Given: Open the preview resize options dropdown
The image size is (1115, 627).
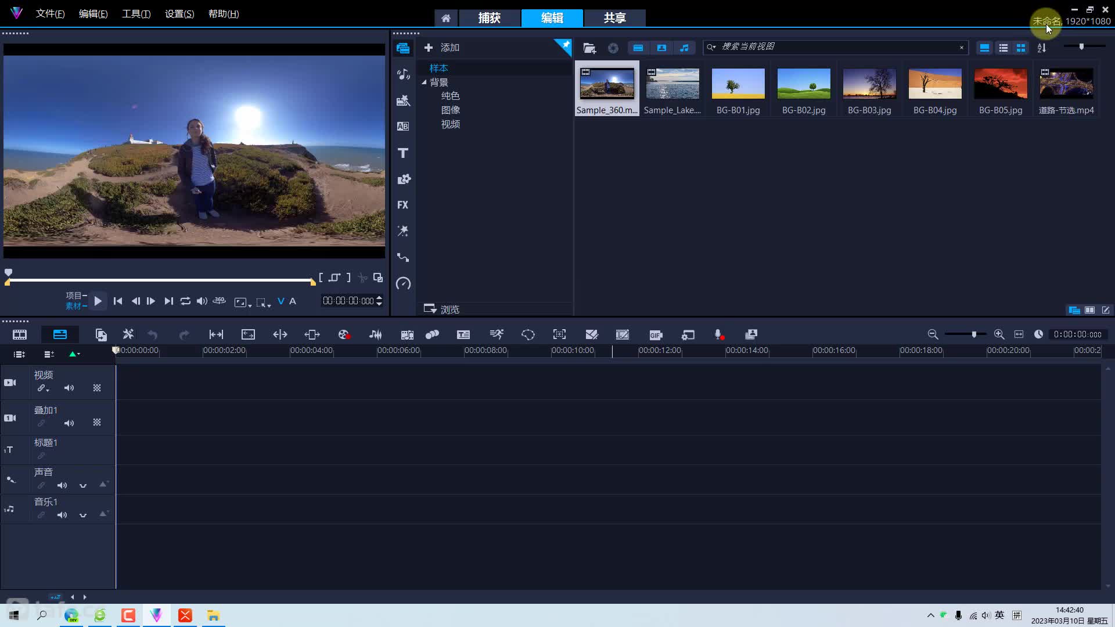Looking at the screenshot, I should 242,302.
